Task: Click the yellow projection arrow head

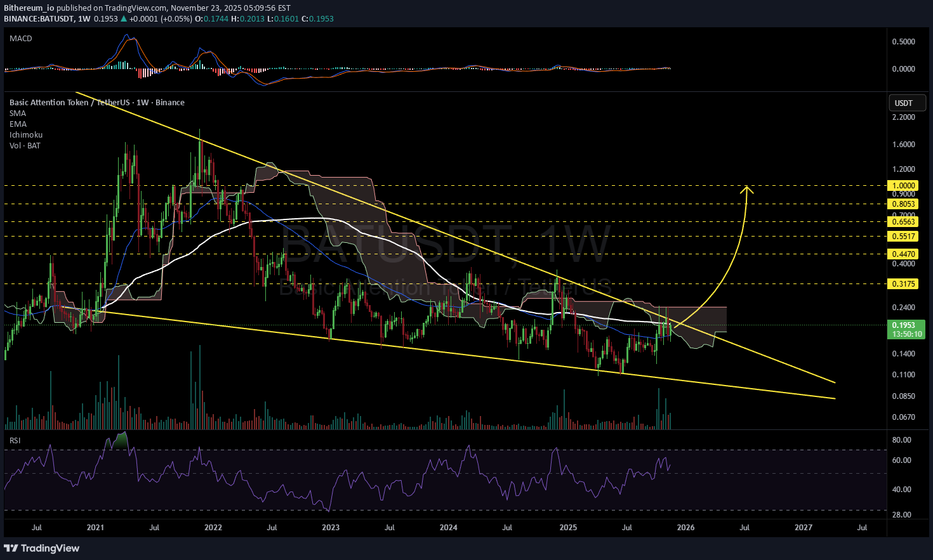Action: [x=748, y=188]
